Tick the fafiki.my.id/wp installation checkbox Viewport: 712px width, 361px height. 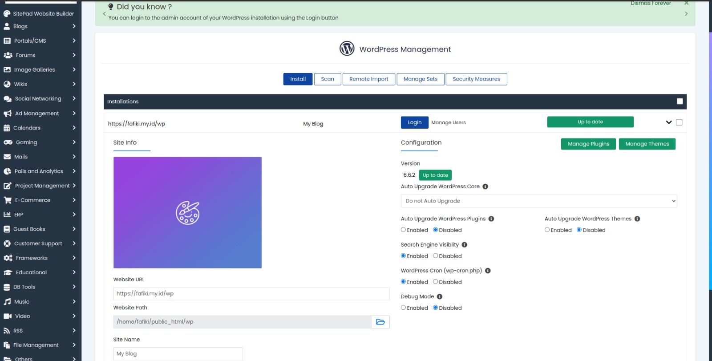tap(679, 122)
